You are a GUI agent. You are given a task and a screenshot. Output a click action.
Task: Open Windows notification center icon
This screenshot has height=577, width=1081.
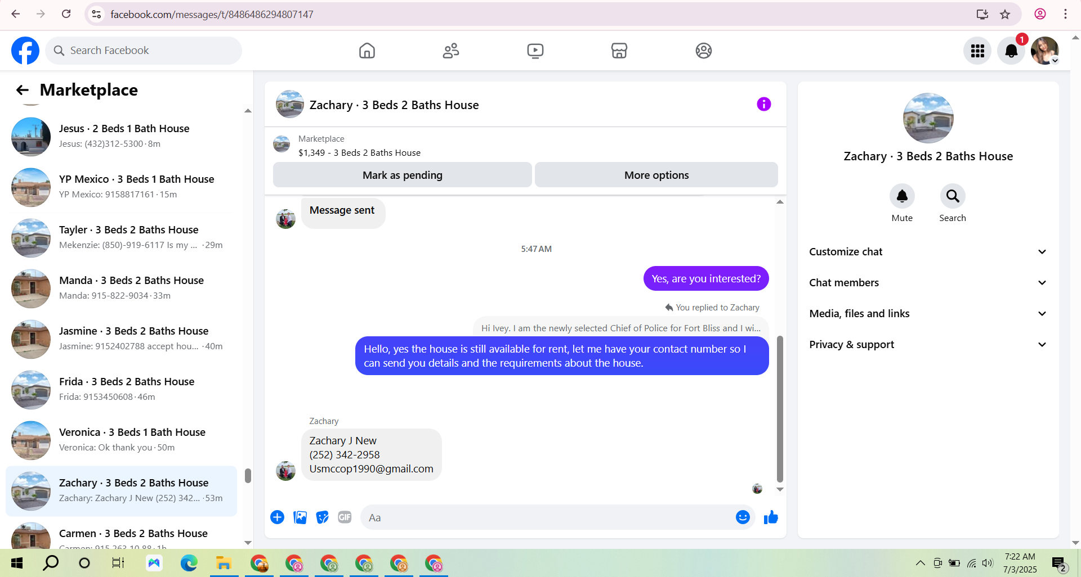click(1058, 563)
